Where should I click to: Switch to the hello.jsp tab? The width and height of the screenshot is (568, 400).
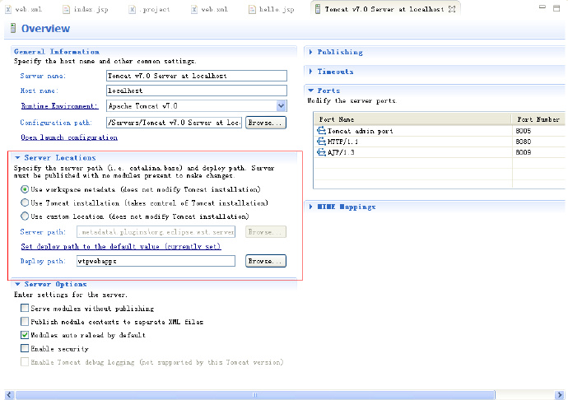[x=272, y=9]
